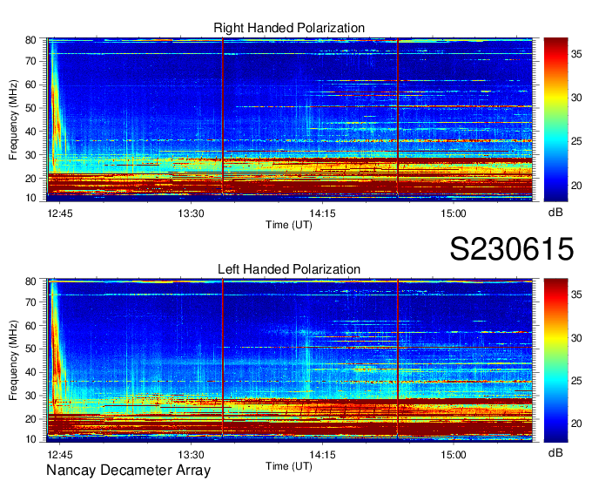
Task: Click the bottom colorbar's 30 dB tick
Action: coord(576,338)
